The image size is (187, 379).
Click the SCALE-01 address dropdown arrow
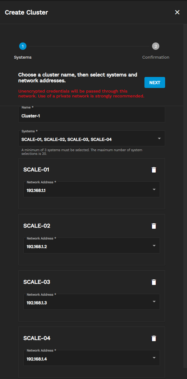tap(154, 190)
